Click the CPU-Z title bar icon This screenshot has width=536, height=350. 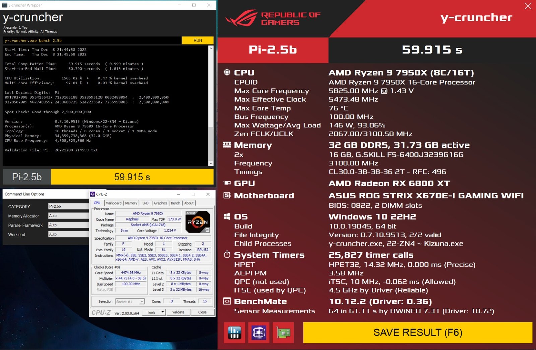[93, 194]
